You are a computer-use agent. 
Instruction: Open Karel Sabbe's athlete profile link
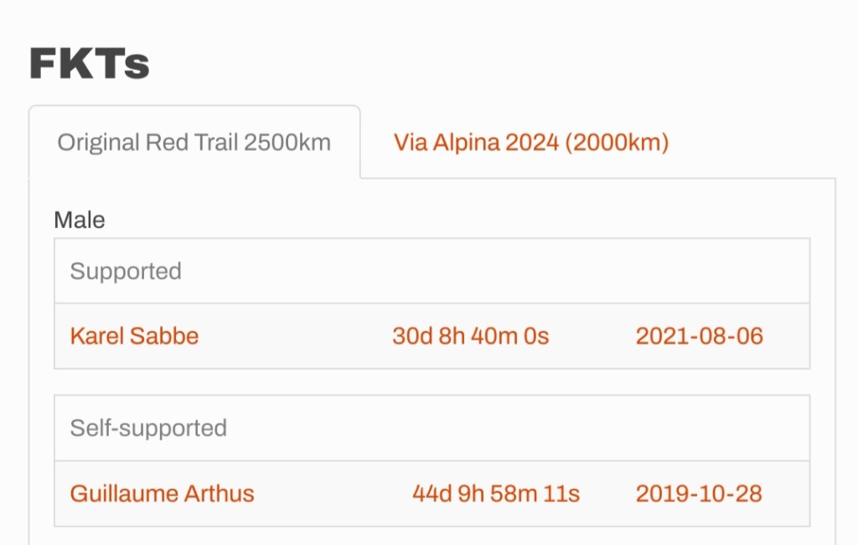point(134,336)
